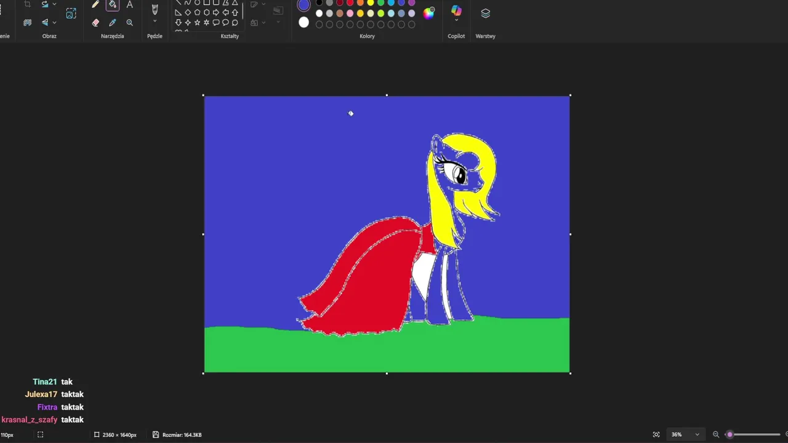Image resolution: width=788 pixels, height=443 pixels.
Task: Select the Magnifier tool
Action: point(129,23)
